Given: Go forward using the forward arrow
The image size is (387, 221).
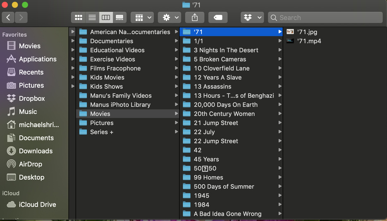Looking at the screenshot, I should tap(21, 17).
